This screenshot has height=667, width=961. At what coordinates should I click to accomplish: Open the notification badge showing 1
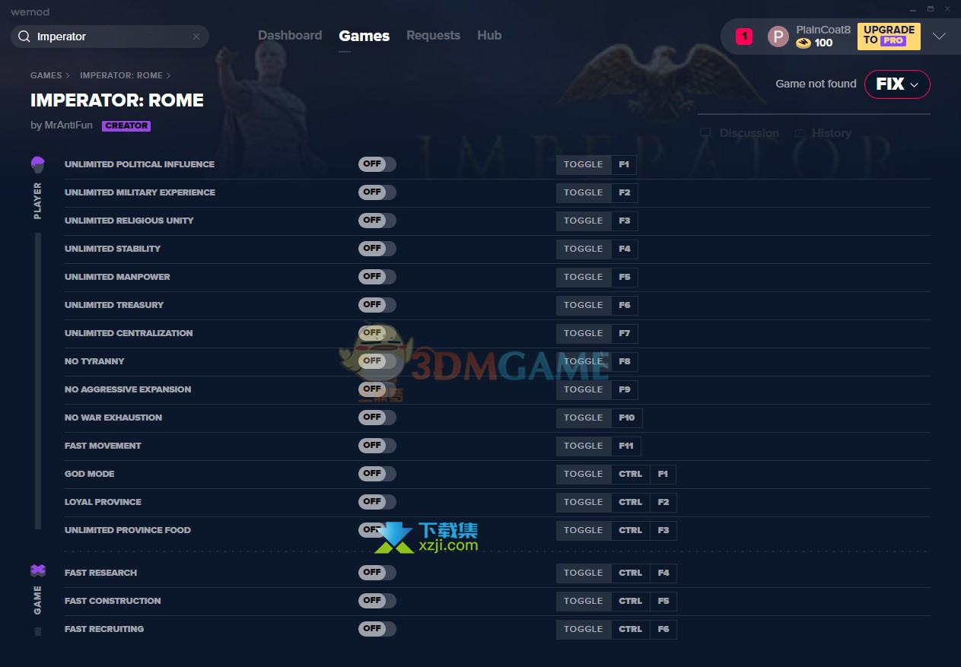[x=744, y=36]
